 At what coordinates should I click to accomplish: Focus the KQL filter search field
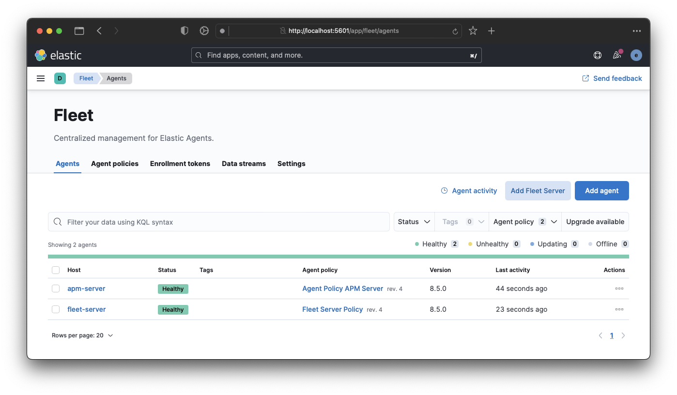(x=219, y=222)
